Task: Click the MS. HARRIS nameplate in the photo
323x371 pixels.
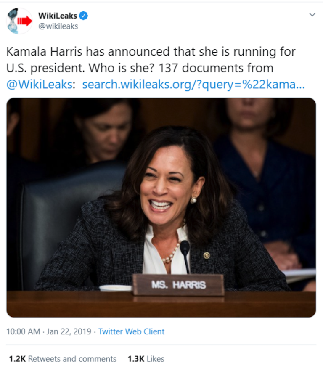Action: tap(179, 286)
